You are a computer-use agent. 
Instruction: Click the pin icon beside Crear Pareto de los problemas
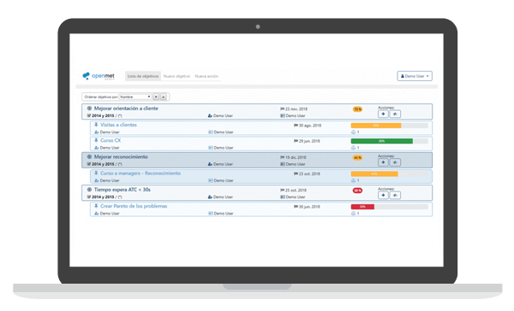[x=96, y=206]
